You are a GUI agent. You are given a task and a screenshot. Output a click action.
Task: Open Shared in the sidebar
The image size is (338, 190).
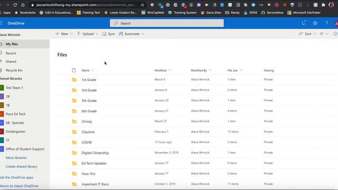coord(11,62)
